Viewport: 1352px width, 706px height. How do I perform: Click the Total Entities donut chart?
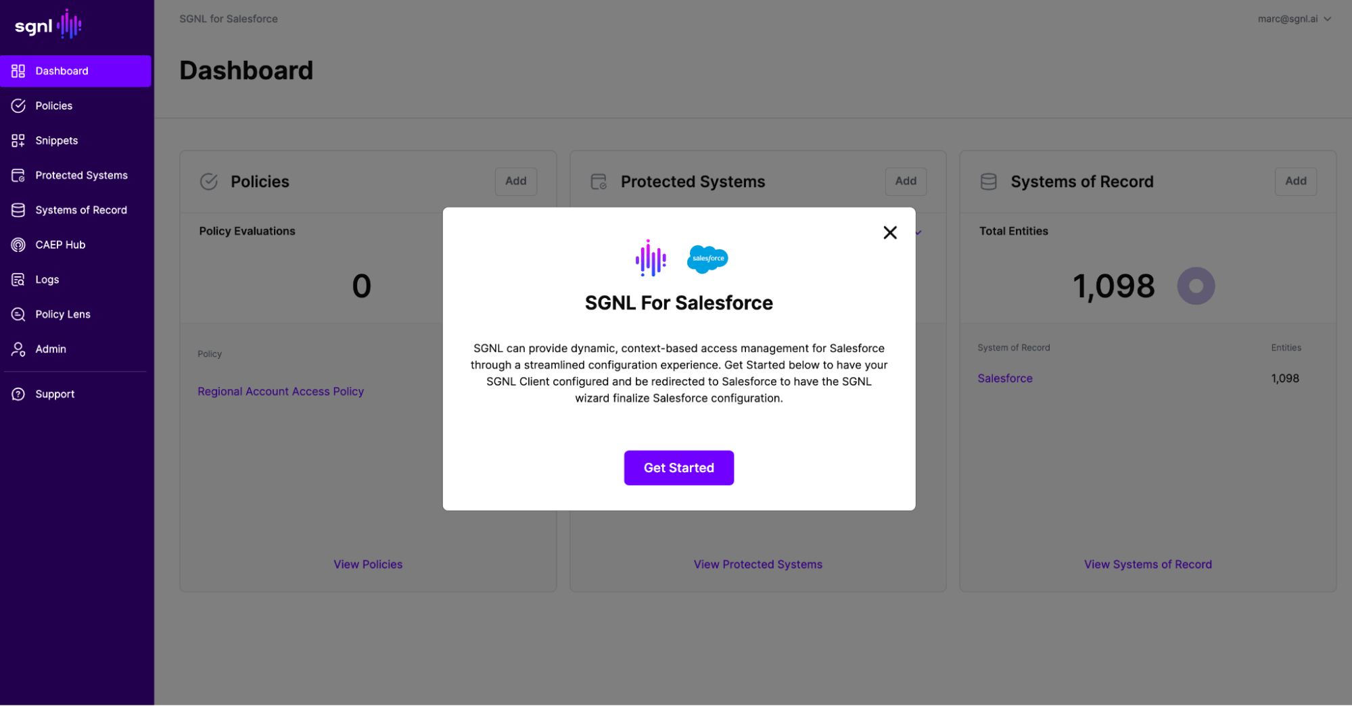[1196, 286]
